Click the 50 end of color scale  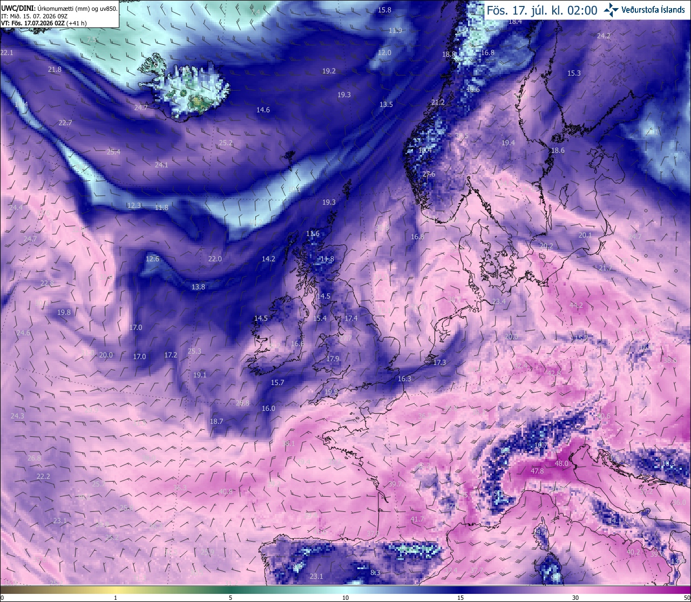click(687, 598)
